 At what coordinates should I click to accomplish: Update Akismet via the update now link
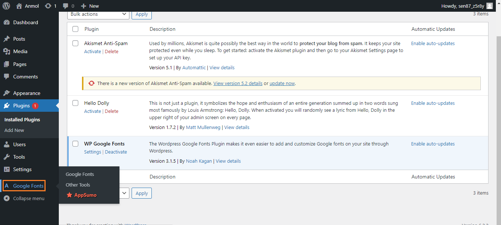coord(282,83)
